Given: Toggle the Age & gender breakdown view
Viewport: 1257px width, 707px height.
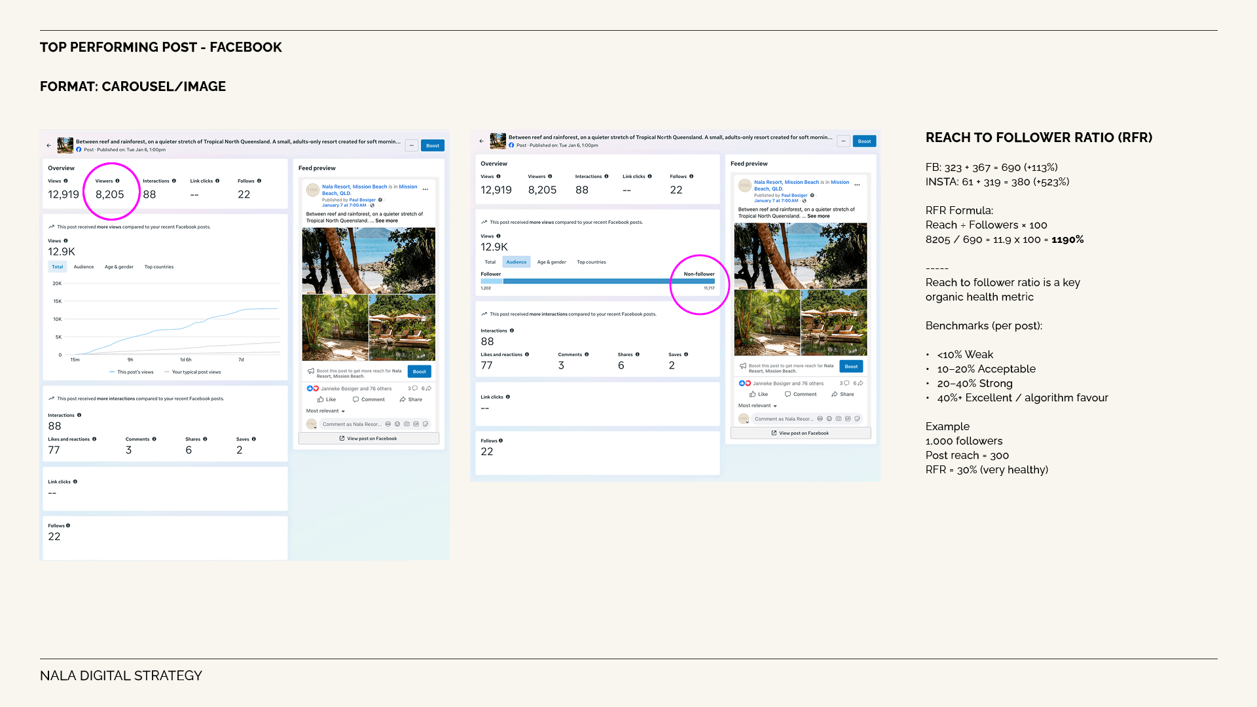Looking at the screenshot, I should (119, 266).
